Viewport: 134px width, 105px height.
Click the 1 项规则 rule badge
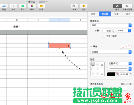[126, 84]
